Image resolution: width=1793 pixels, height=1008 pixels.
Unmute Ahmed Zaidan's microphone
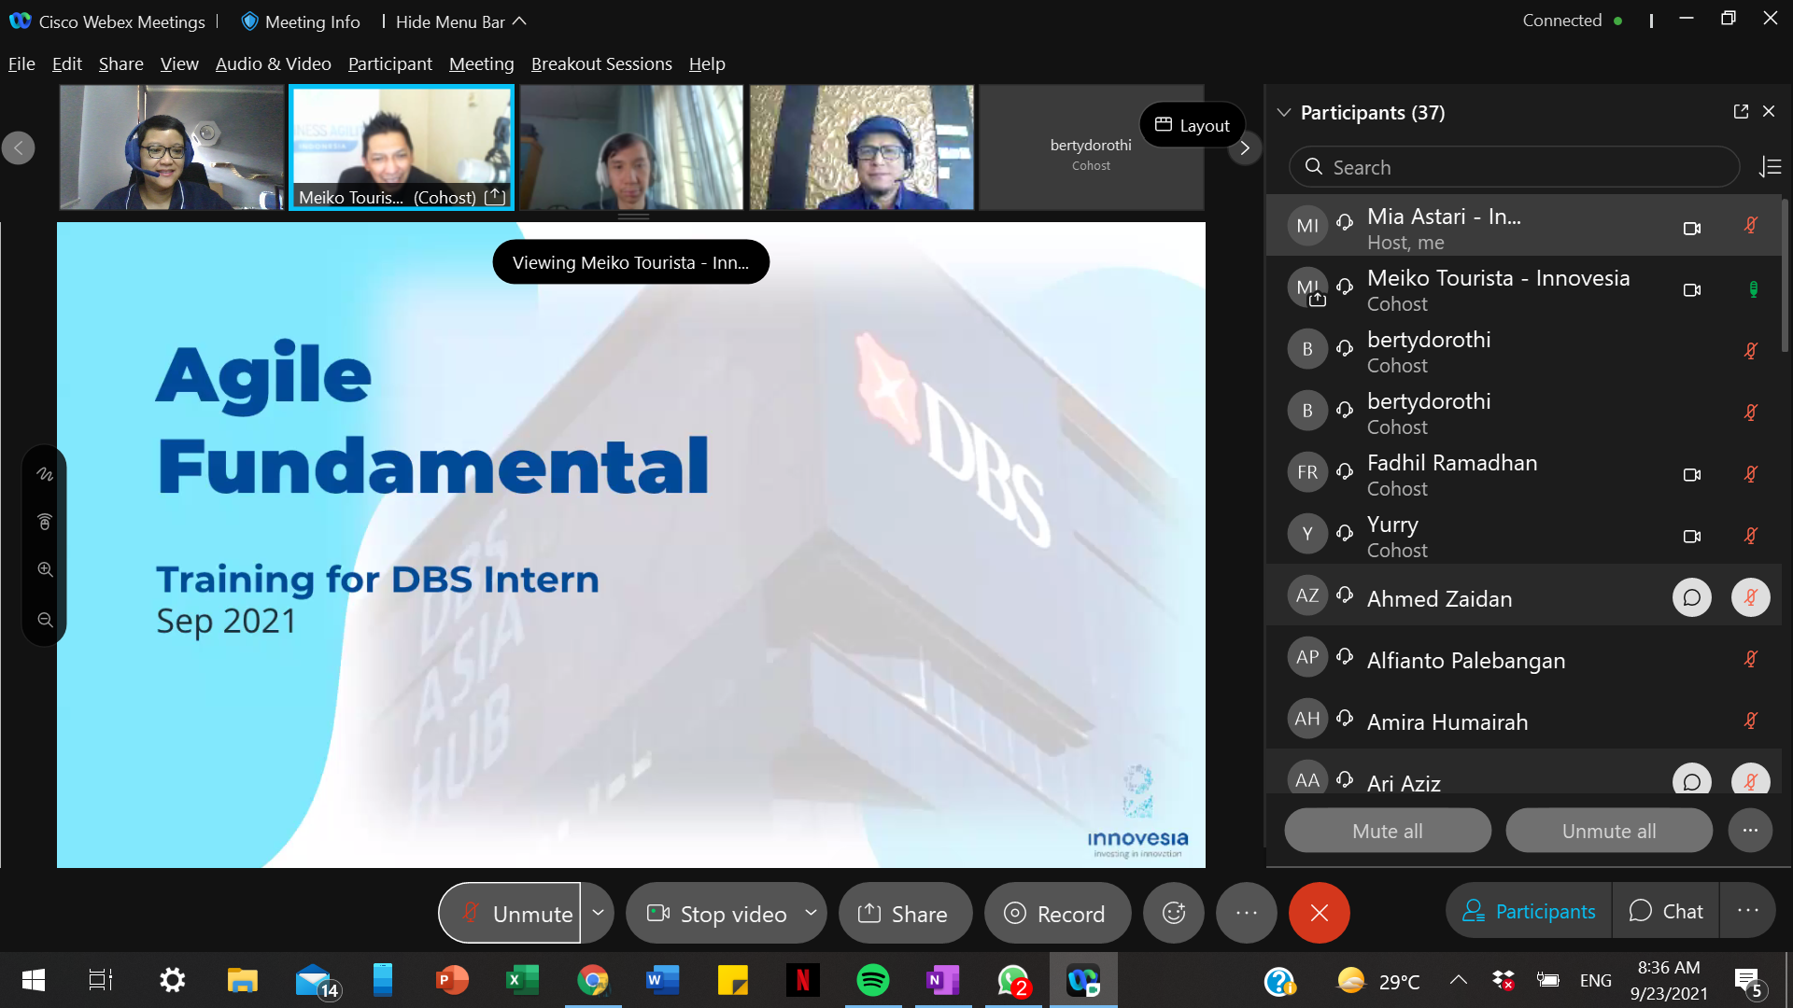(x=1750, y=597)
